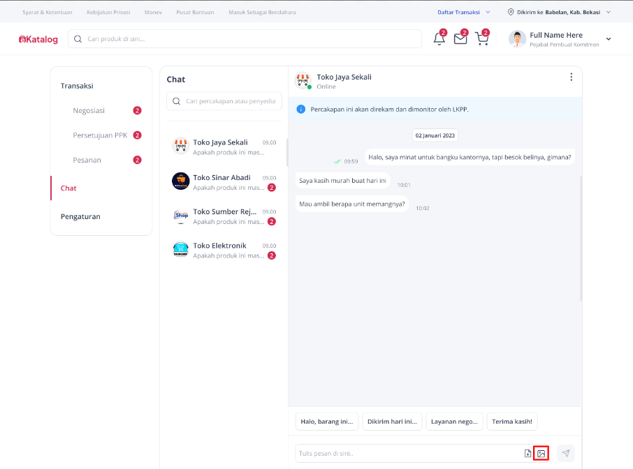Click the Persetujuan PPK count badge

pos(137,135)
